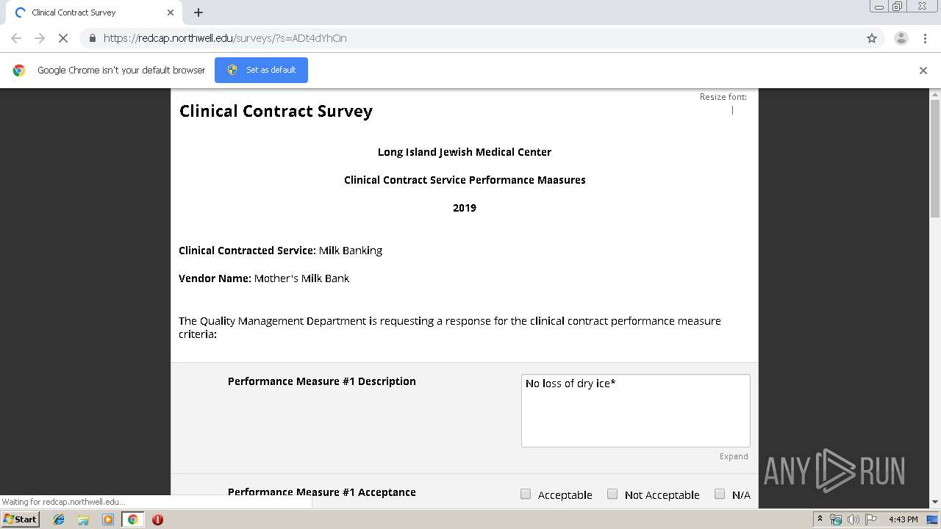The image size is (941, 529).
Task: Launch Internet Explorer from the taskbar
Action: [59, 519]
